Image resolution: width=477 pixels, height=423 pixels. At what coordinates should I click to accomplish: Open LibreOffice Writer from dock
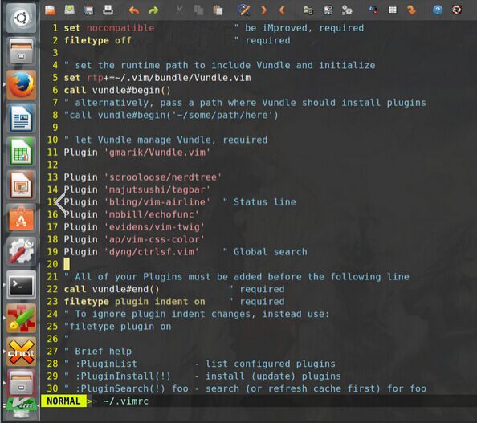click(x=22, y=118)
